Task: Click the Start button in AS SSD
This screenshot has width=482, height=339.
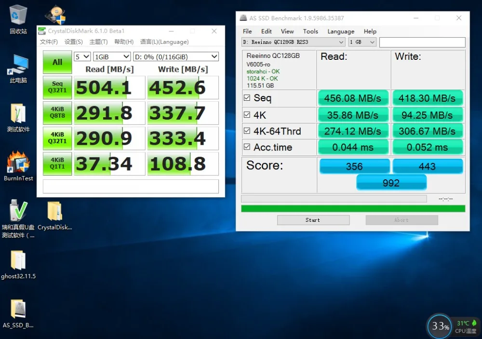Action: [313, 220]
